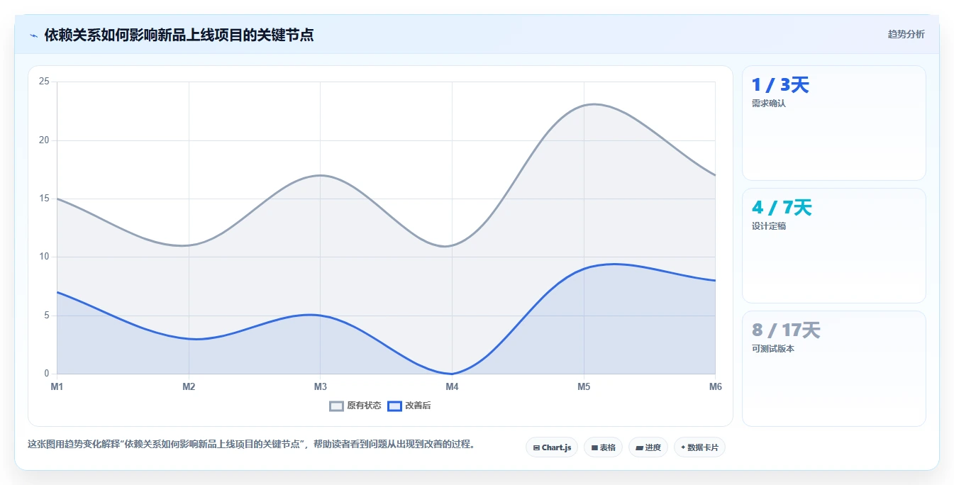
Task: Click the 20 y-axis label
Action: 44,140
